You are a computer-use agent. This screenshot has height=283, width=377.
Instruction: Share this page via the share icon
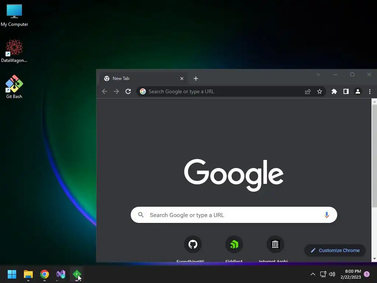(x=308, y=91)
